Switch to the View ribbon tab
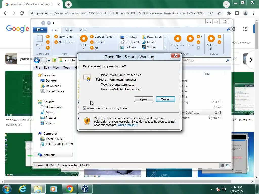The width and height of the screenshot is (259, 194). (x=83, y=30)
